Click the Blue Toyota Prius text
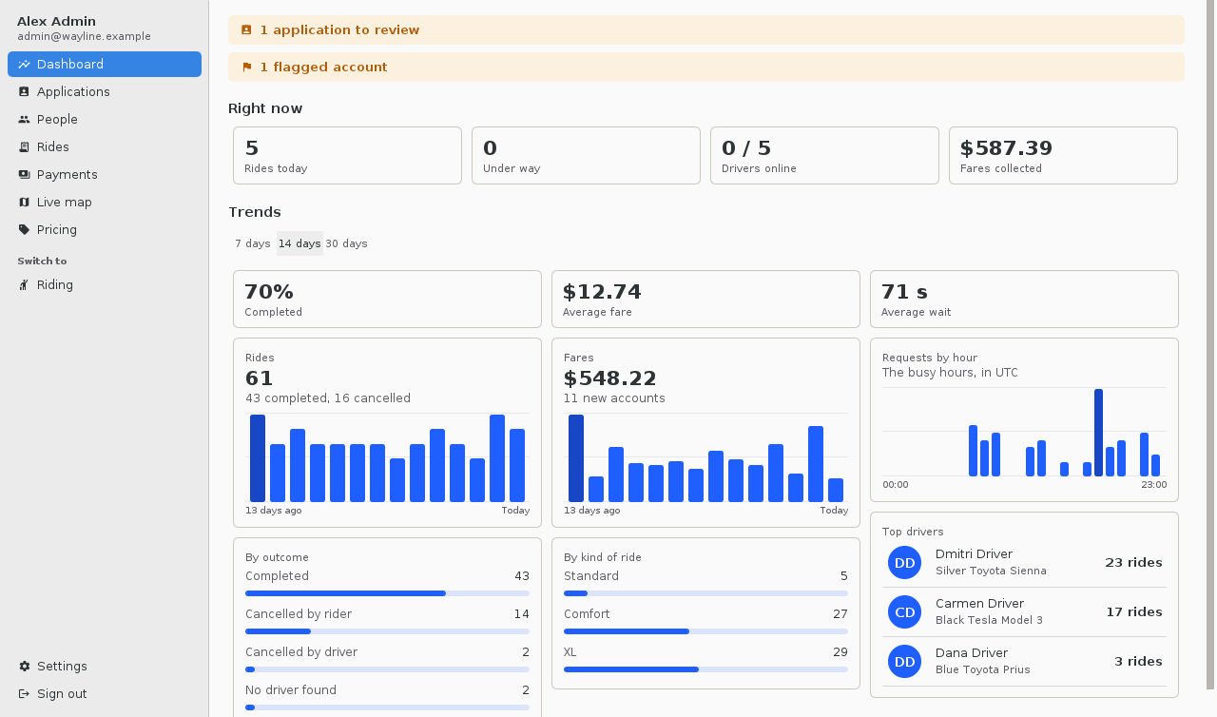The width and height of the screenshot is (1217, 717). pyautogui.click(x=983, y=670)
